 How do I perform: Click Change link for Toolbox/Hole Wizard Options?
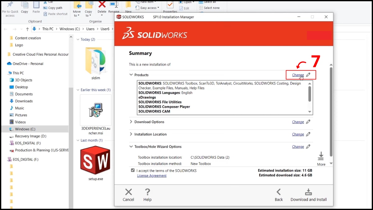[298, 147]
